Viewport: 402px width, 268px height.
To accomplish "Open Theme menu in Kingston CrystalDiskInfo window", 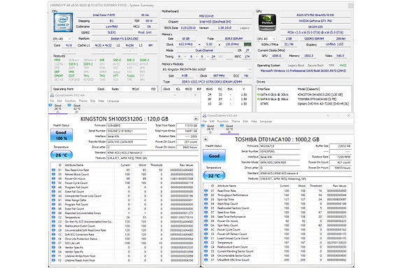I will pyautogui.click(x=83, y=101).
